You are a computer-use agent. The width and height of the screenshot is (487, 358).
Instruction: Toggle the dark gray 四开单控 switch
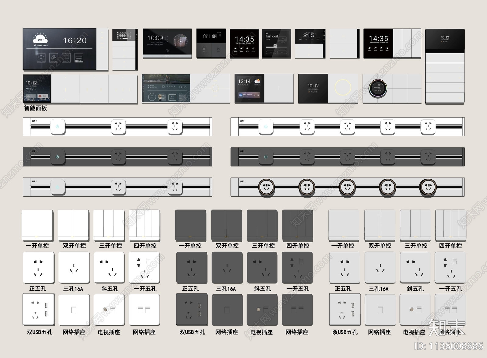click(297, 225)
